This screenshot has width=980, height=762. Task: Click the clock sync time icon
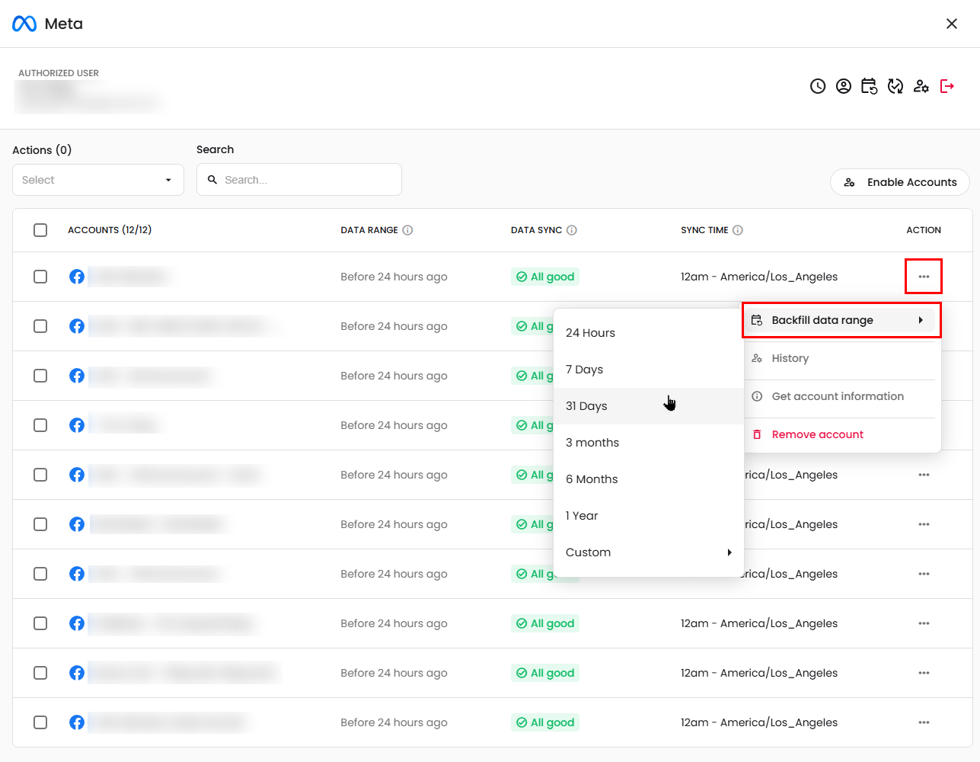tap(818, 86)
